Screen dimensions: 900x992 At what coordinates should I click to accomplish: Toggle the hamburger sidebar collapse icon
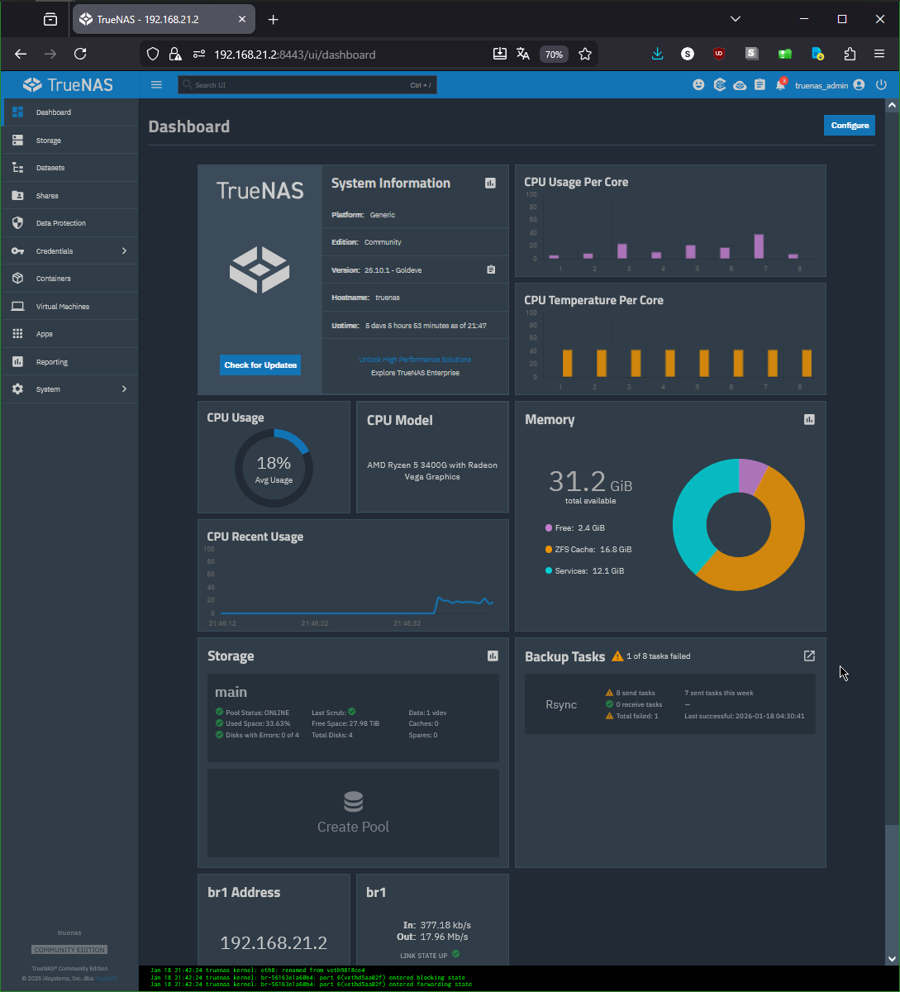pos(156,85)
